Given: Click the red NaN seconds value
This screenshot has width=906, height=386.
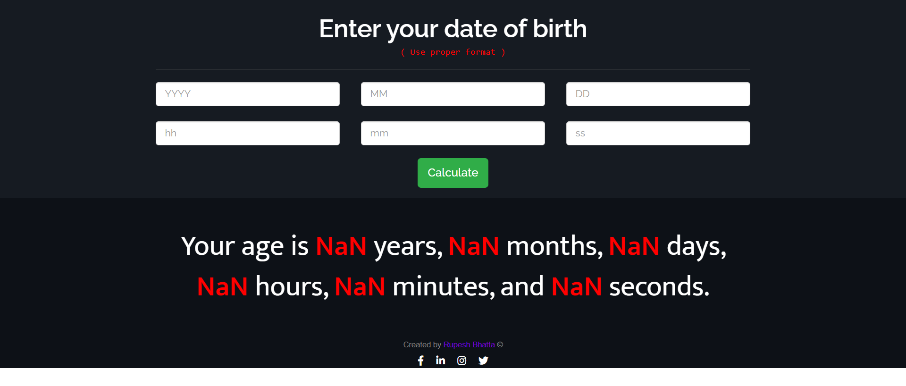Looking at the screenshot, I should pos(576,287).
